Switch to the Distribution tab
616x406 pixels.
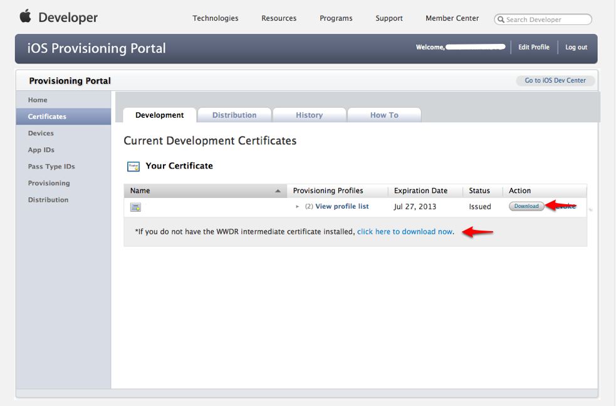coord(234,115)
